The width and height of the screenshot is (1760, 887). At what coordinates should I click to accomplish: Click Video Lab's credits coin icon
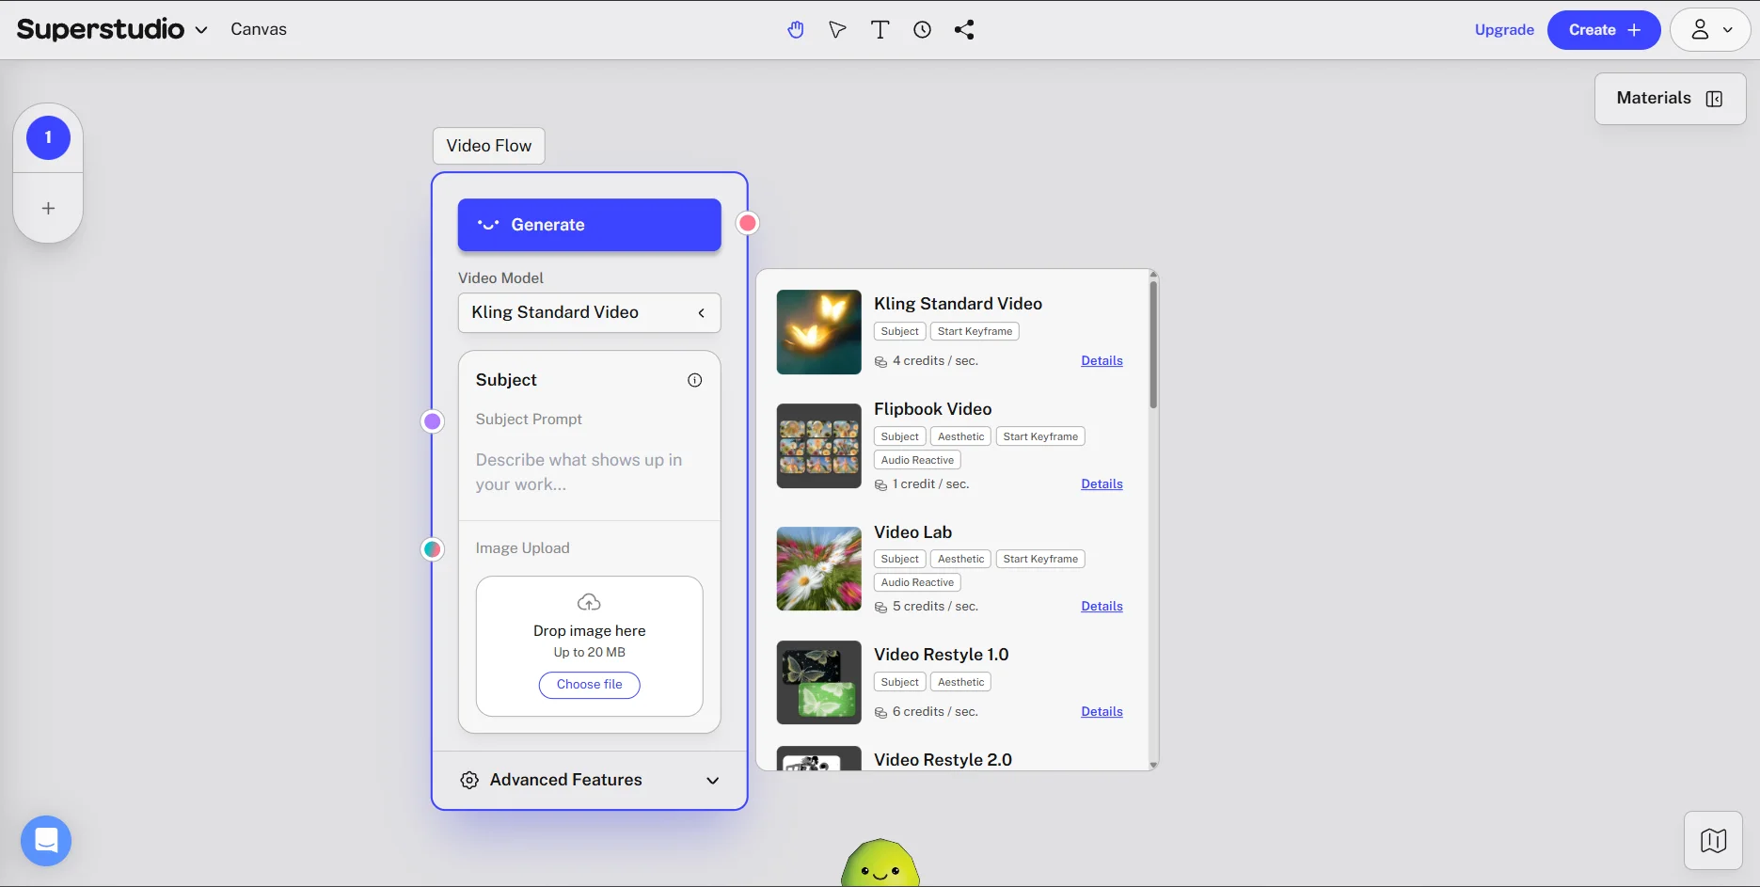[x=881, y=608]
